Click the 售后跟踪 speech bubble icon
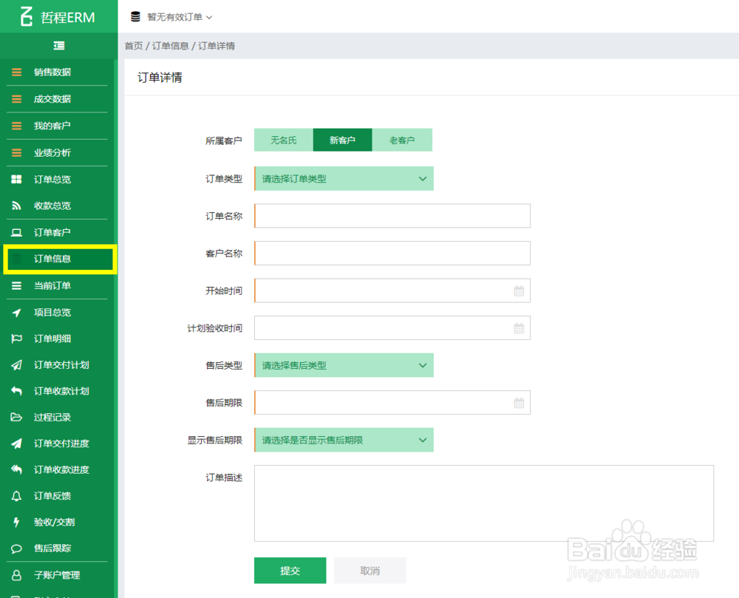 click(x=16, y=548)
